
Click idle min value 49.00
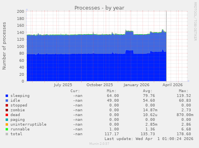[x=113, y=101]
